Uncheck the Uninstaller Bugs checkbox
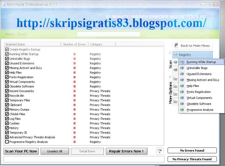This screenshot has height=166, width=225. click(7, 59)
